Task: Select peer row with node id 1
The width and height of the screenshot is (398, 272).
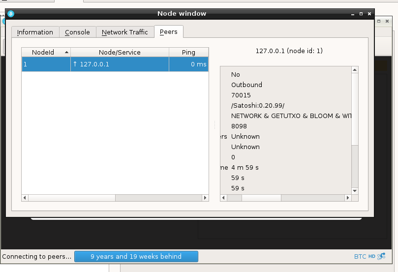Action: (115, 64)
